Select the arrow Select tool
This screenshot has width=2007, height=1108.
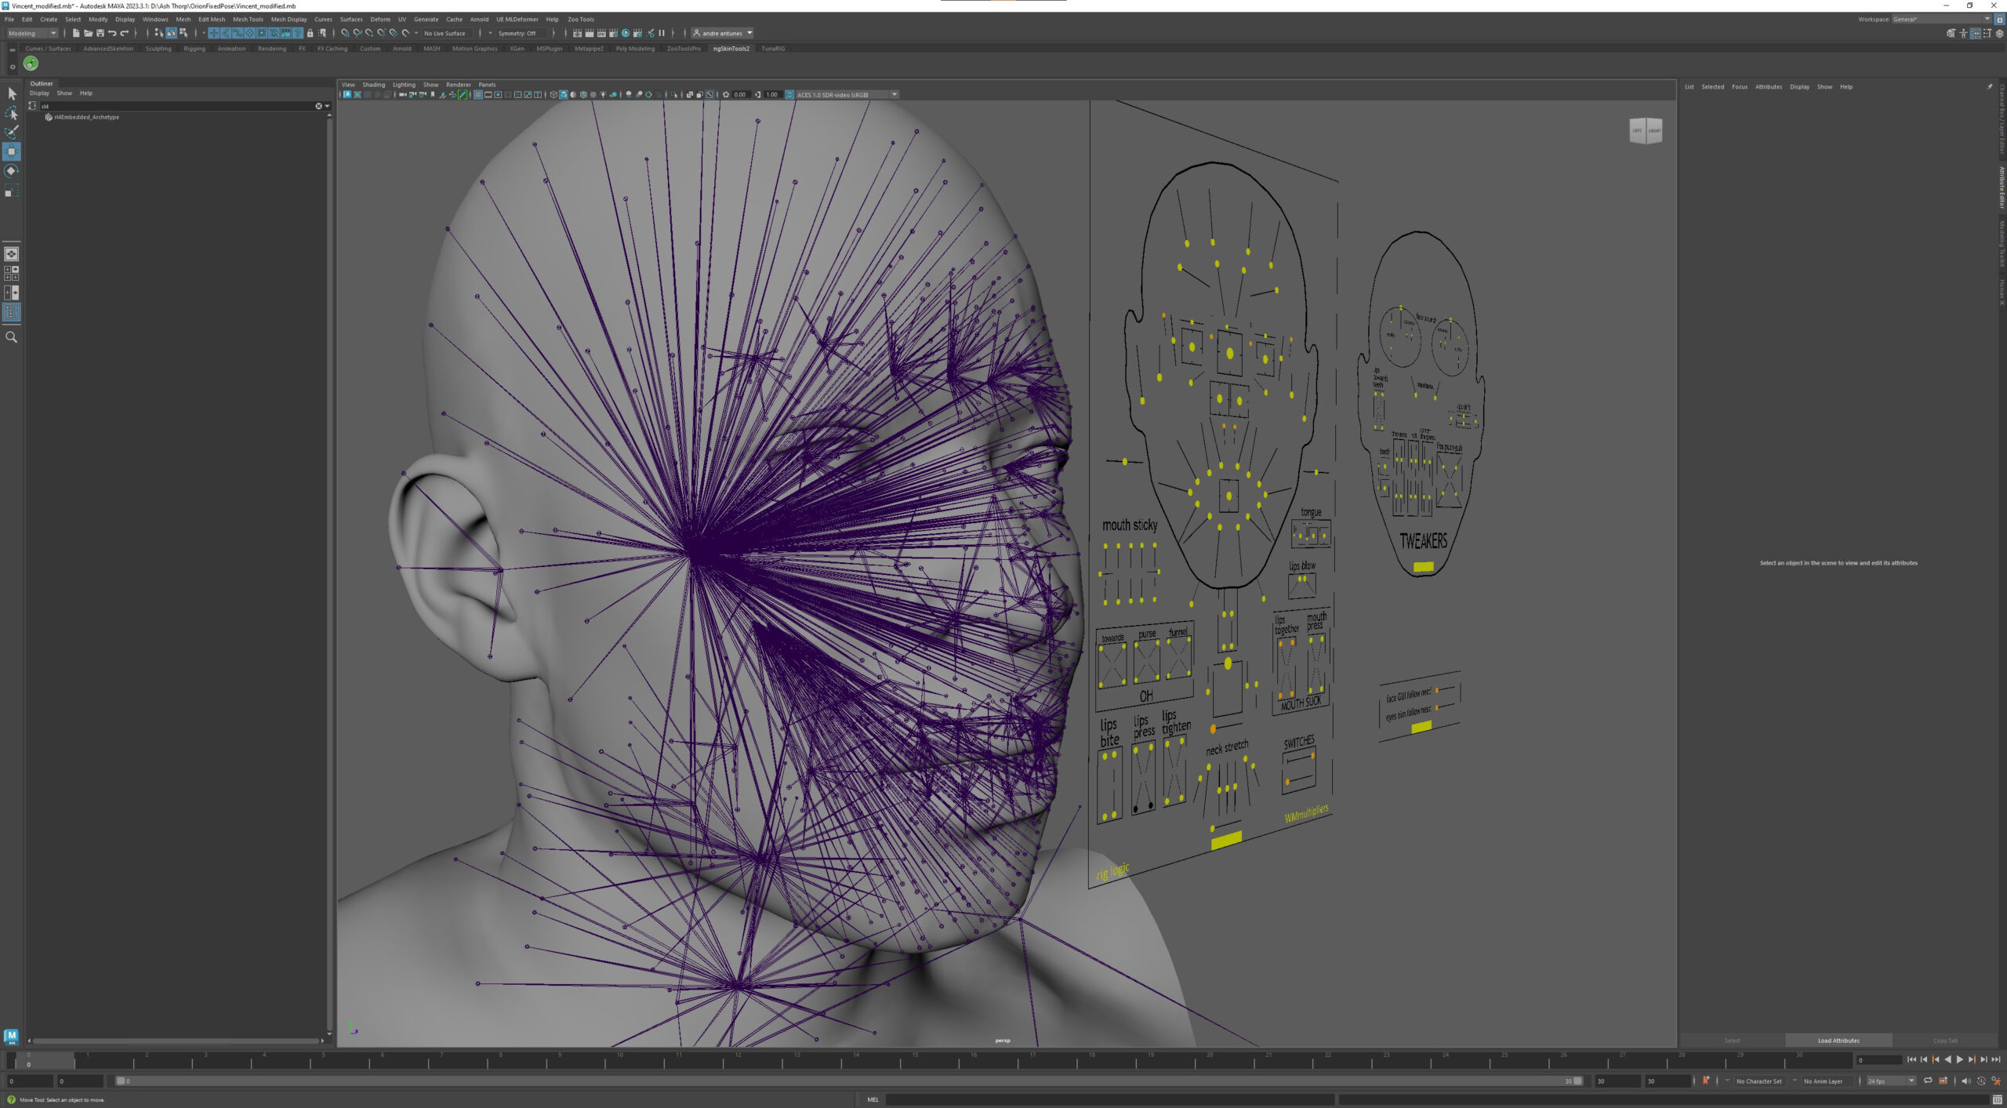pos(12,94)
